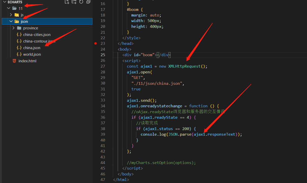Click the braces icon of china-contour.json
Screen dimensions: 307x183
(19, 41)
